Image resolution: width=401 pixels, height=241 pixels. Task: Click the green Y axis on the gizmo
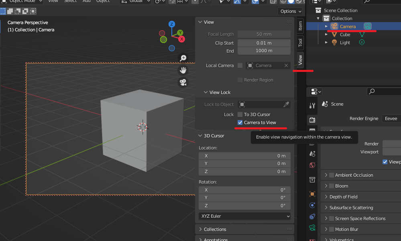coord(180,33)
